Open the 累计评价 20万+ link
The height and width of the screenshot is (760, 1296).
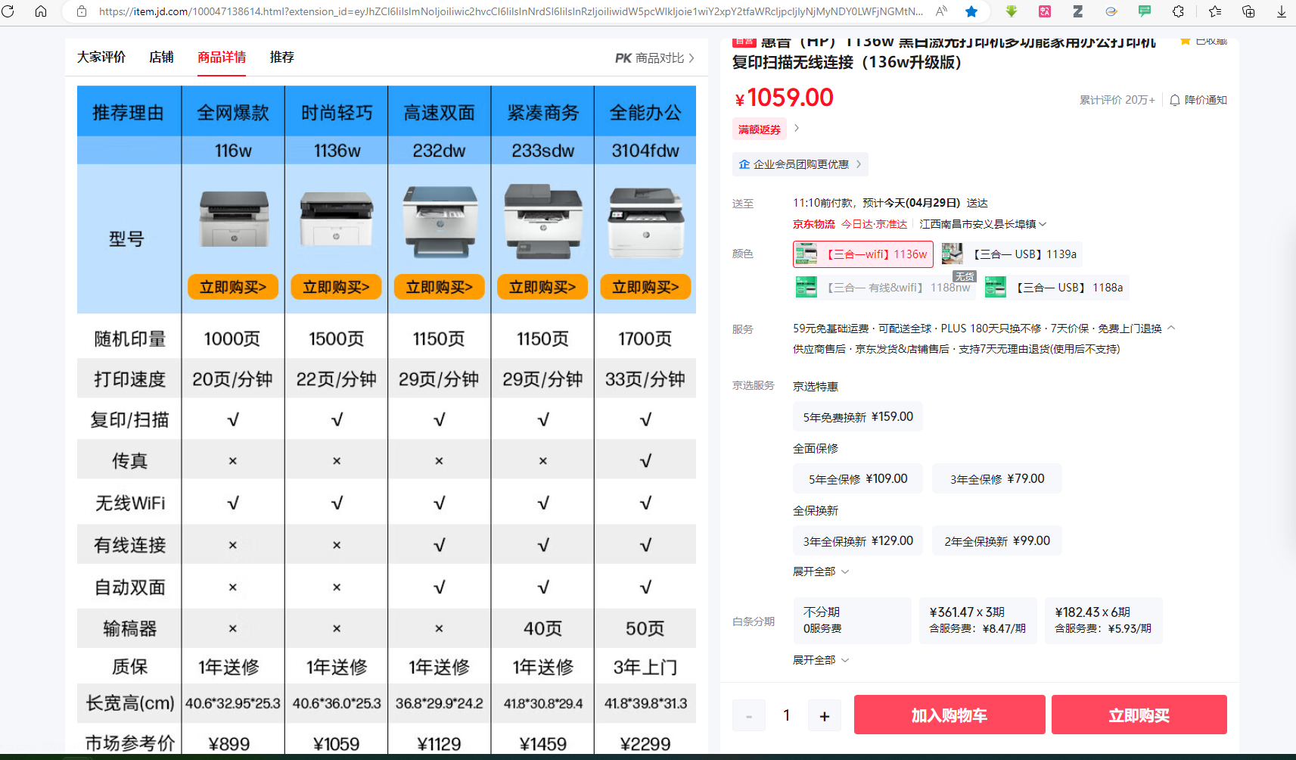coord(1117,100)
